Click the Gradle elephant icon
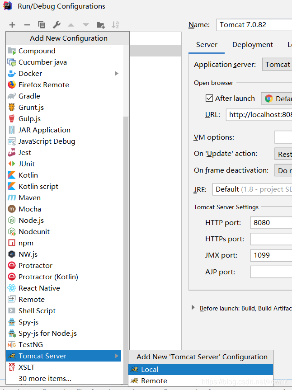The width and height of the screenshot is (292, 390). pyautogui.click(x=12, y=96)
